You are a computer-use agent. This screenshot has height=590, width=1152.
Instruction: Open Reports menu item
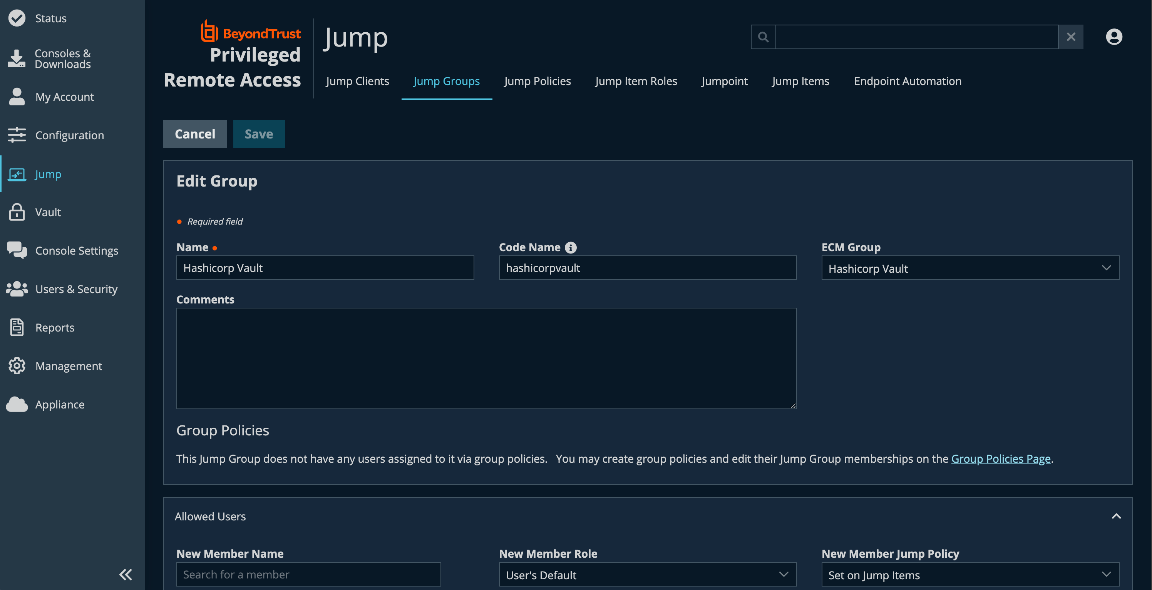pyautogui.click(x=55, y=327)
